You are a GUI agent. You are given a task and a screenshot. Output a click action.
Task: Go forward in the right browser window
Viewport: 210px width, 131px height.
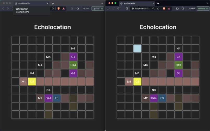point(113,9)
